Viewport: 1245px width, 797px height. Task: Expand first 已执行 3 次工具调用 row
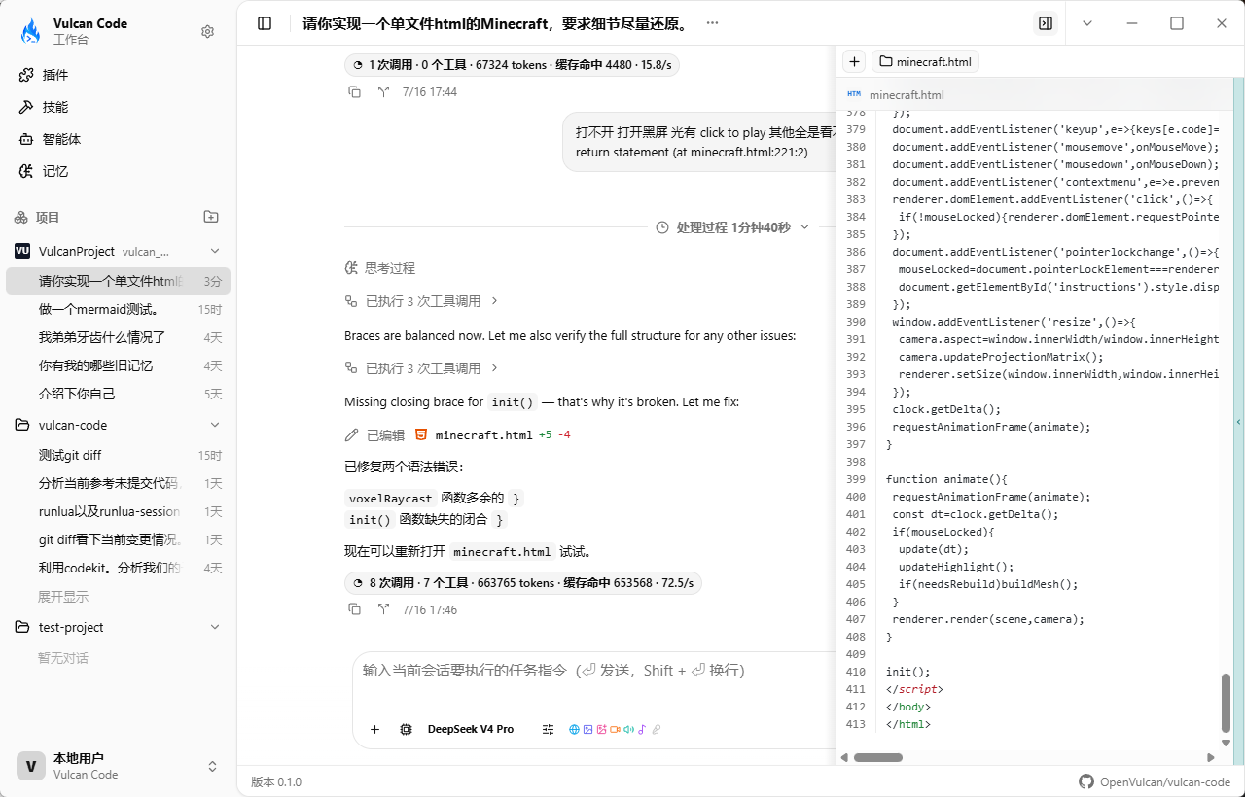[x=422, y=301]
